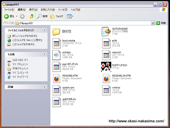Click the share folder task icon
The height and width of the screenshot is (128, 170).
click(x=9, y=45)
